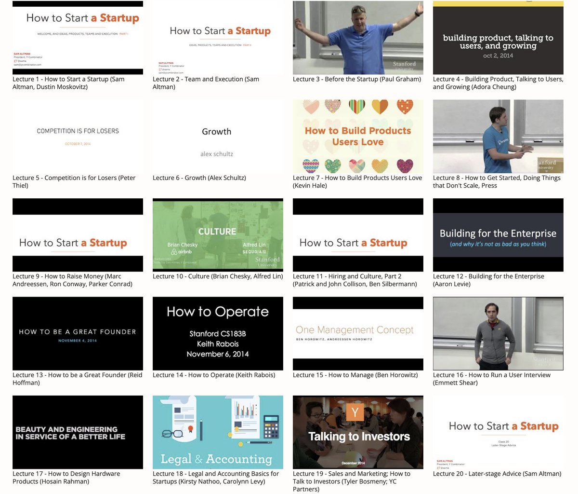Image resolution: width=578 pixels, height=494 pixels.
Task: Click the 'Lecture 13 - How to be a Great Founder' link
Action: tap(78, 379)
